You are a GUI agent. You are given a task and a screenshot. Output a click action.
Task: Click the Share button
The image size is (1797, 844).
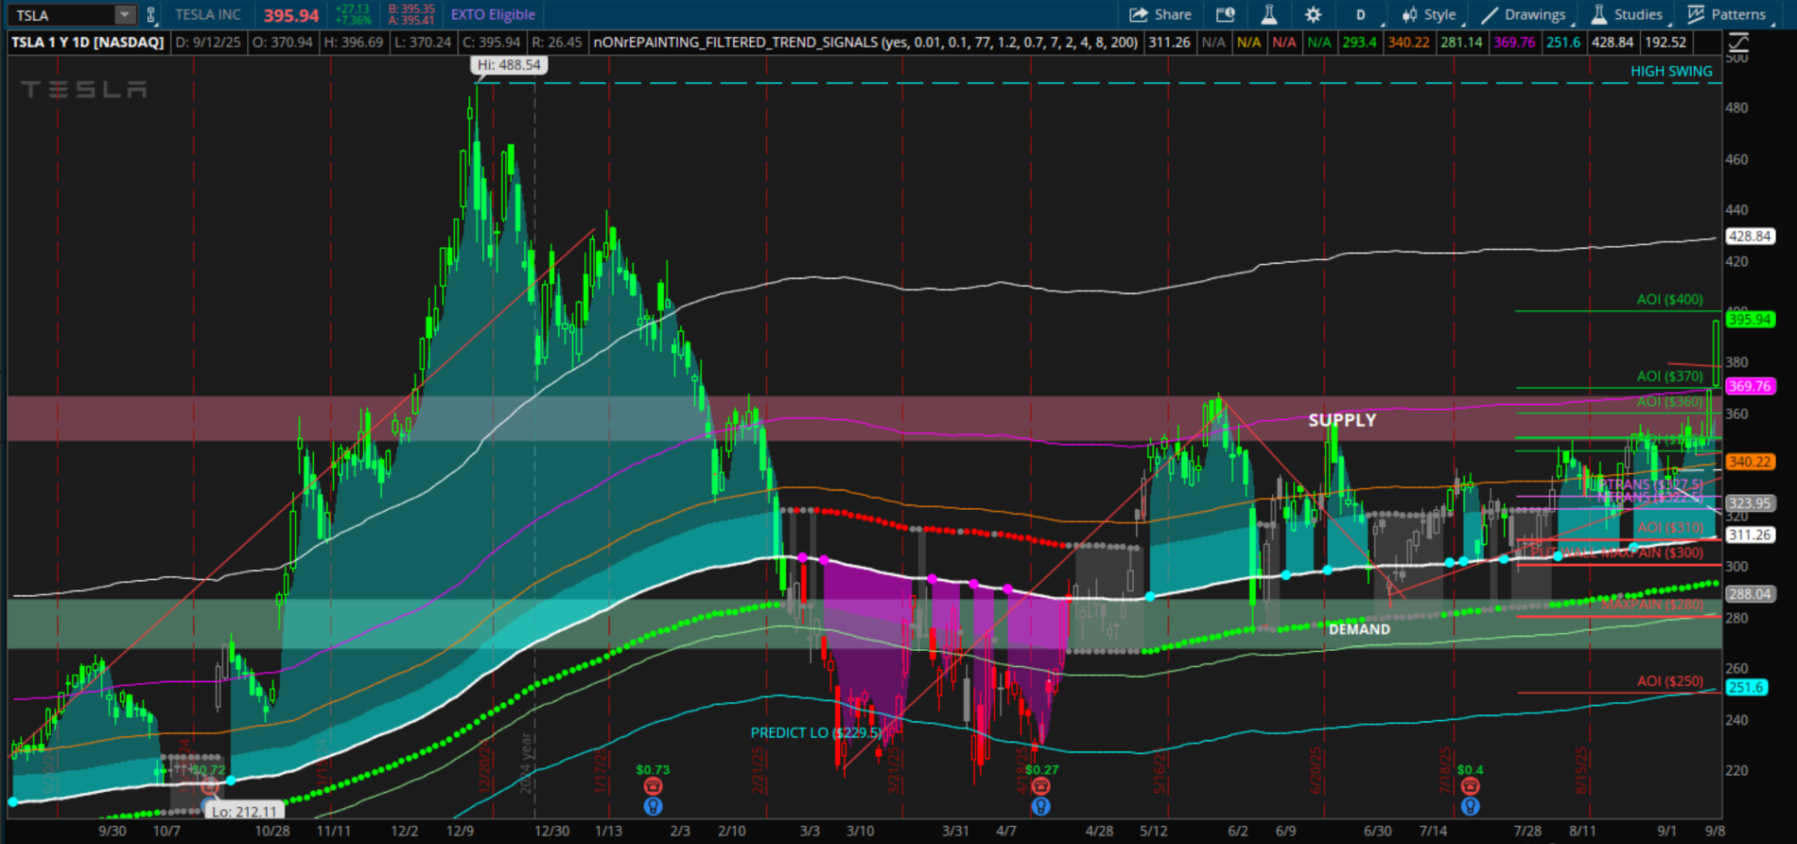coord(1160,14)
